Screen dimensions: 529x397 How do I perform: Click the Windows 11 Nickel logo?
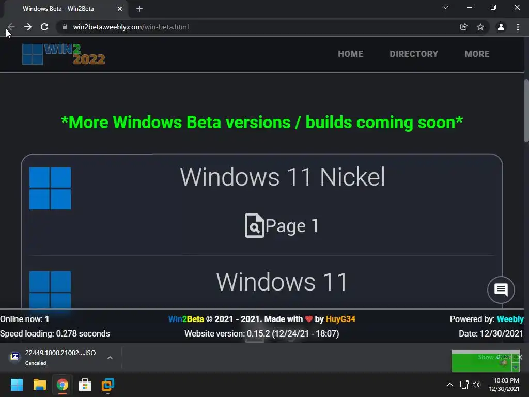(50, 188)
